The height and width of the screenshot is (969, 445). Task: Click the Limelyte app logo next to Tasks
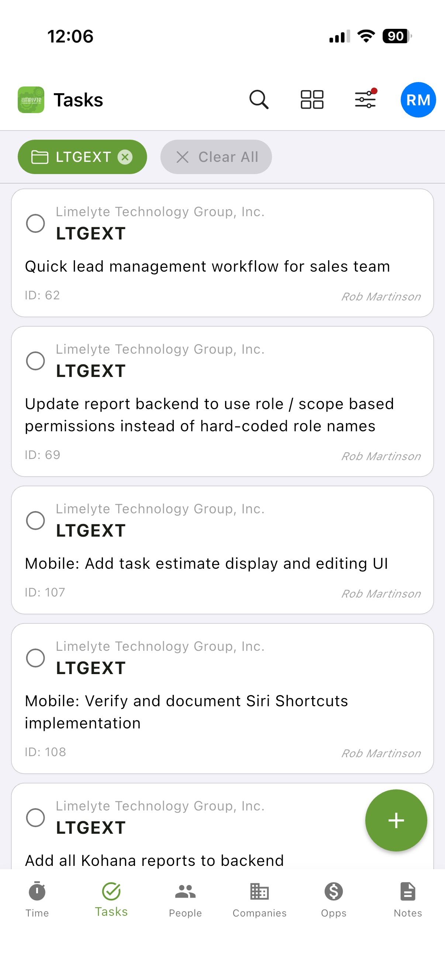pyautogui.click(x=31, y=100)
